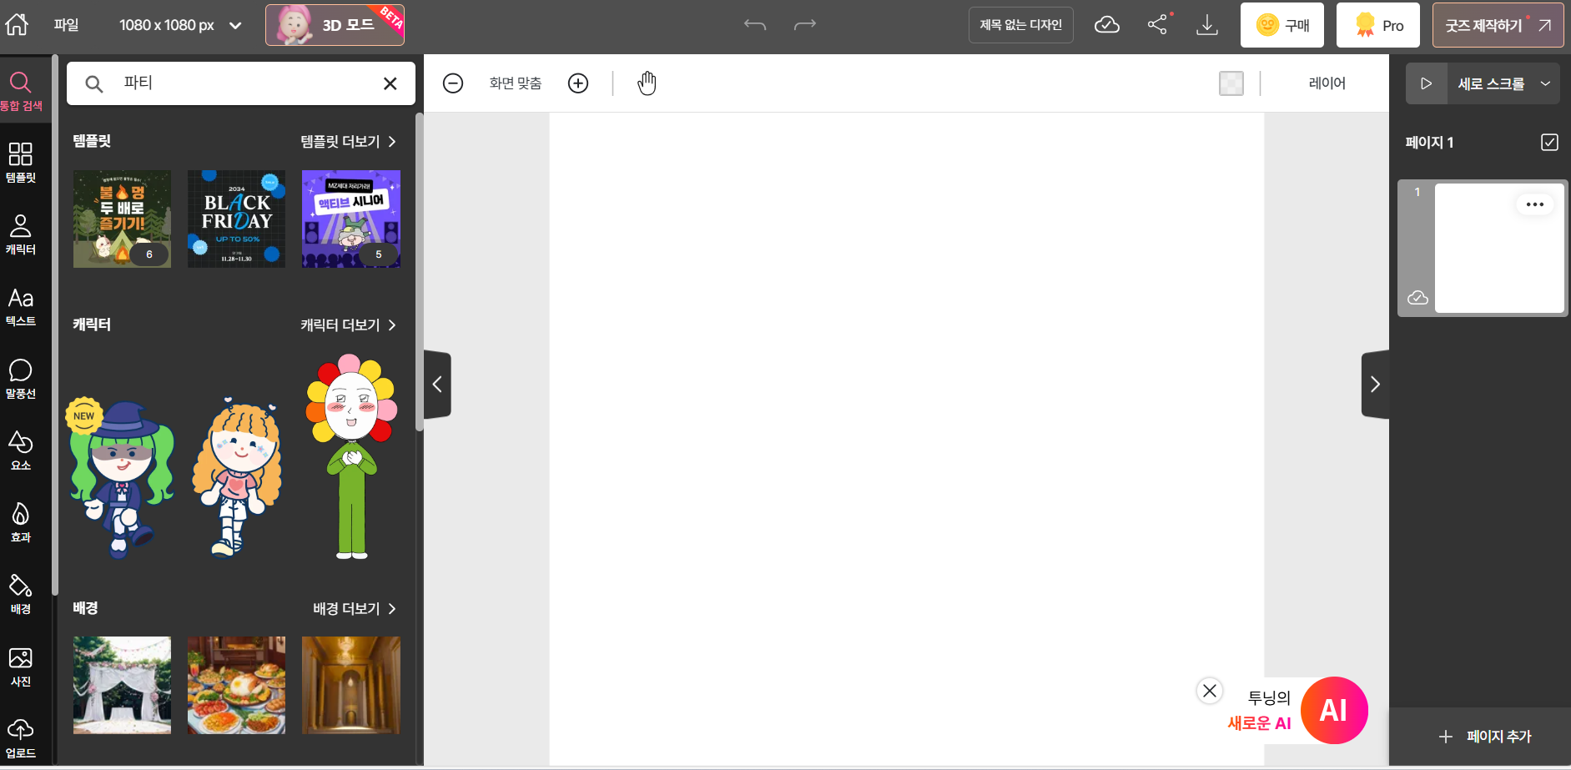Zoom out with the minus icon
Image resolution: width=1571 pixels, height=770 pixels.
point(453,83)
